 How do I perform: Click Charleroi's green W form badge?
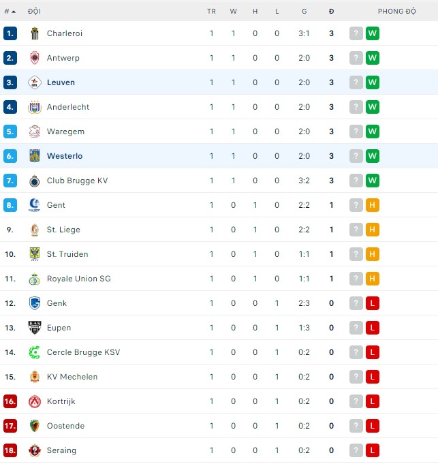click(x=372, y=33)
